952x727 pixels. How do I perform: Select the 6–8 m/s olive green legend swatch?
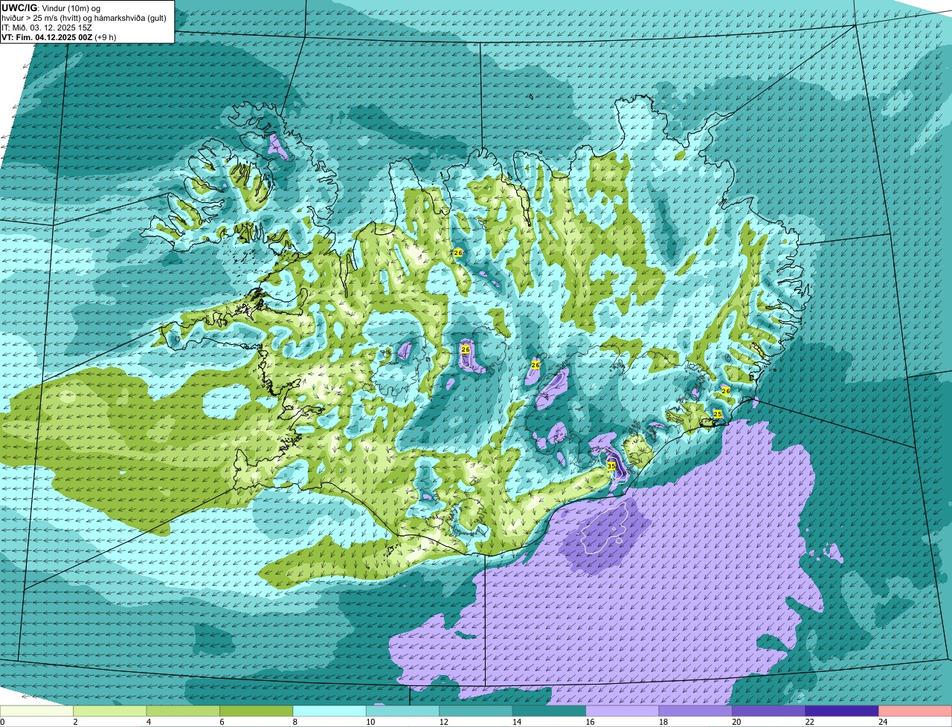click(257, 711)
